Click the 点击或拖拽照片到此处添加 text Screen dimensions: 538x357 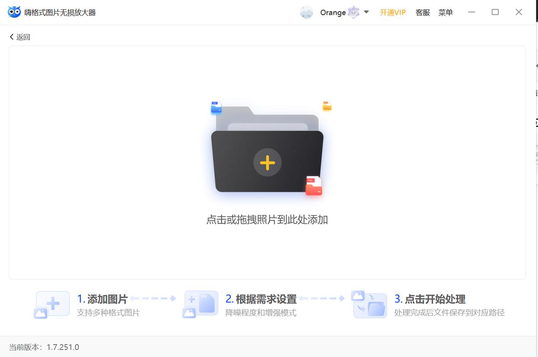tap(267, 220)
